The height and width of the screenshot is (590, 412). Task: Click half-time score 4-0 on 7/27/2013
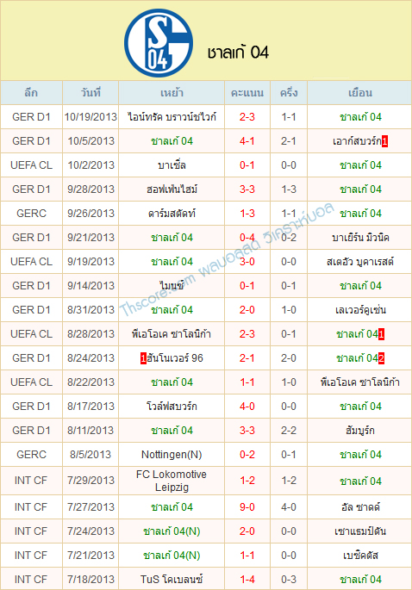[289, 506]
